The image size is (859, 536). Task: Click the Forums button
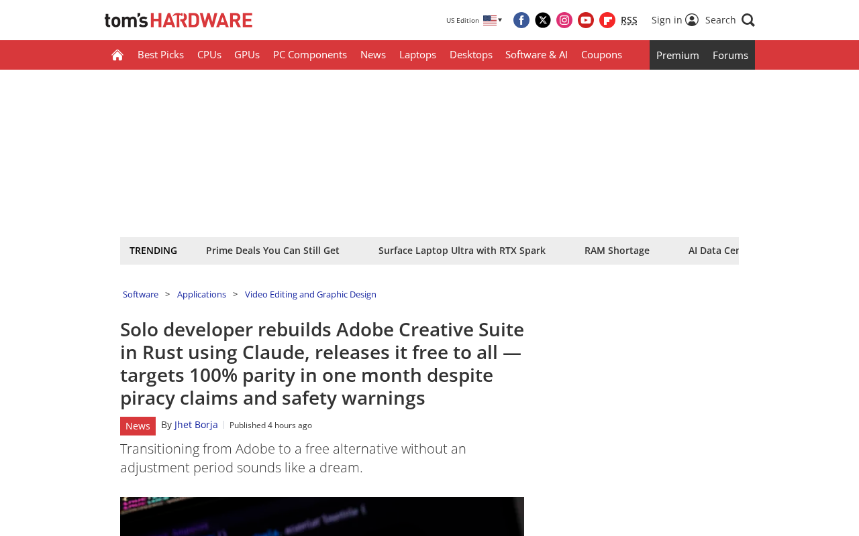730,55
